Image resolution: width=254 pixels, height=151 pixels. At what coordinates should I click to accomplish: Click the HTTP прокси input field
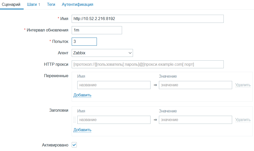tap(147, 64)
